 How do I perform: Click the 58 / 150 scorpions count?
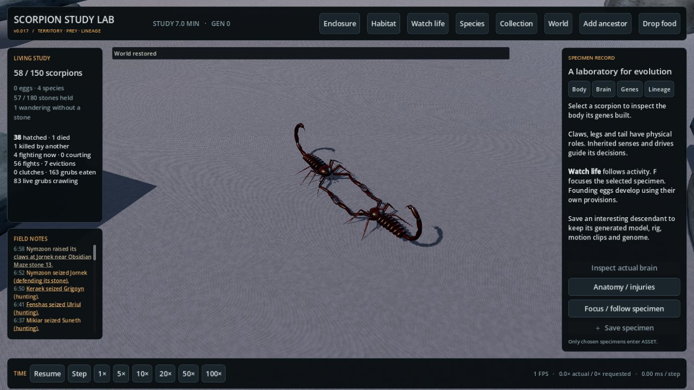pyautogui.click(x=48, y=73)
